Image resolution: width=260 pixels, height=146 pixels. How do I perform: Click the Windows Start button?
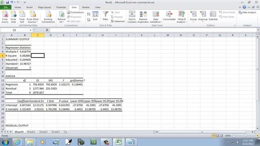click(x=5, y=142)
